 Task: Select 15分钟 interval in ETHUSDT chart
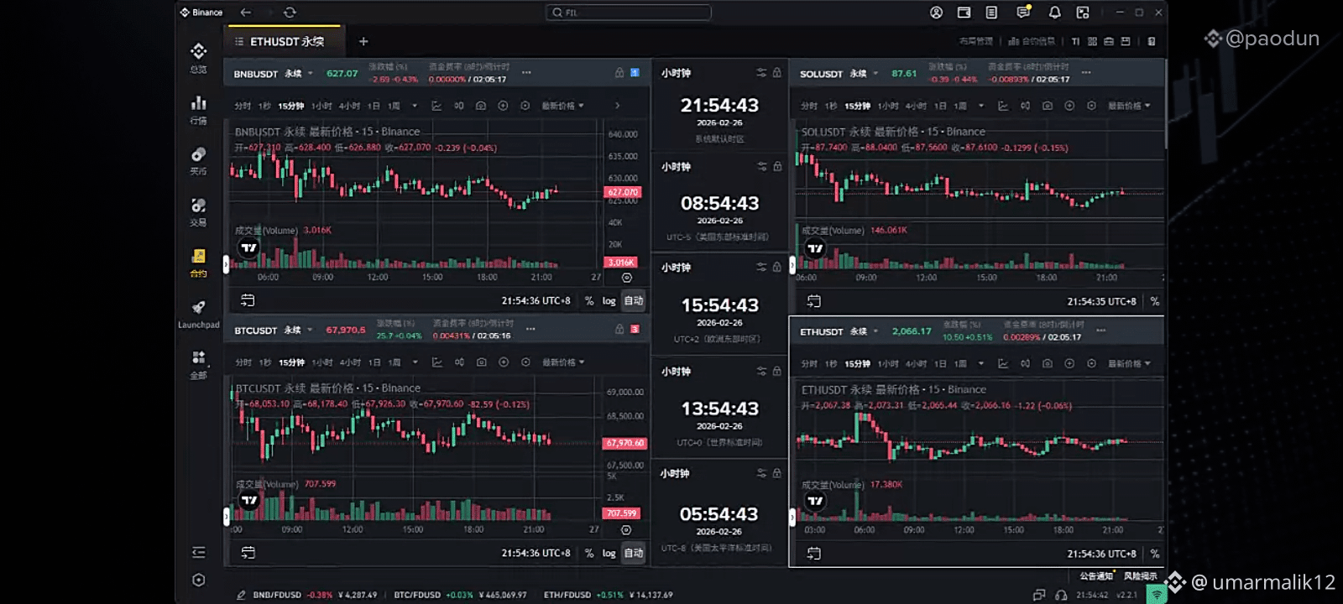pos(857,363)
